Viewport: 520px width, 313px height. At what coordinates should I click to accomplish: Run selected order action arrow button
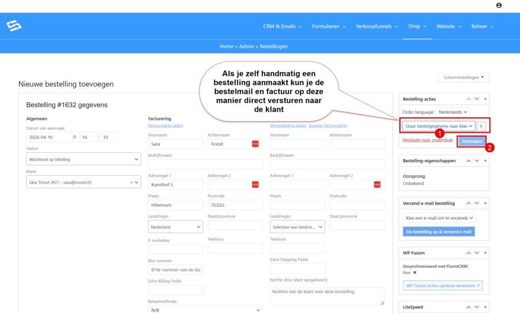482,126
